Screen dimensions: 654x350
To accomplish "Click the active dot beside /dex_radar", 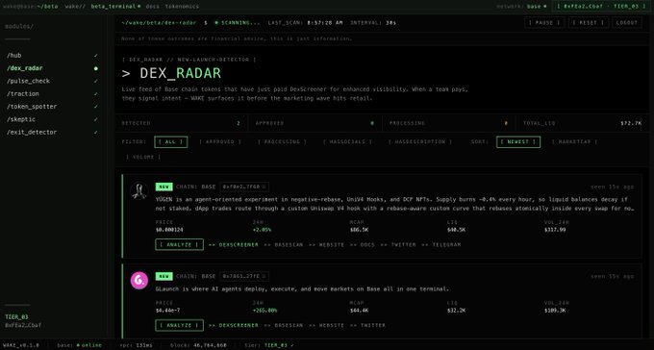I will (96, 68).
